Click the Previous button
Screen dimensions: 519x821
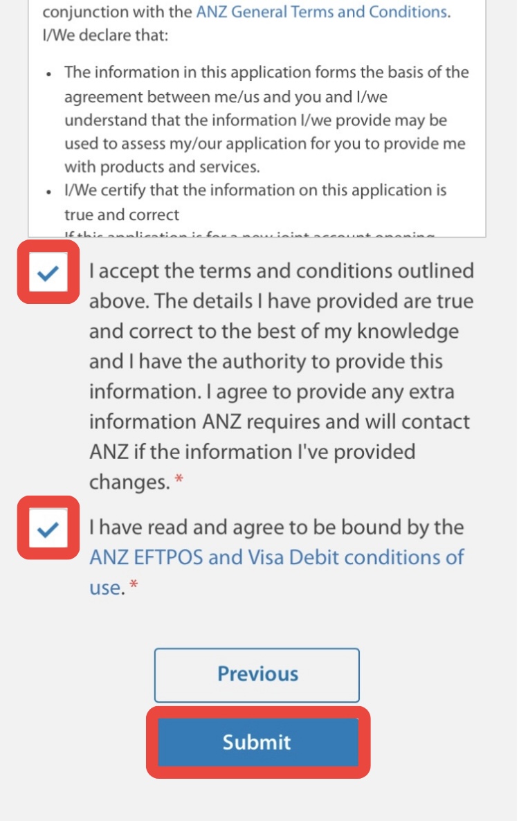click(x=257, y=674)
